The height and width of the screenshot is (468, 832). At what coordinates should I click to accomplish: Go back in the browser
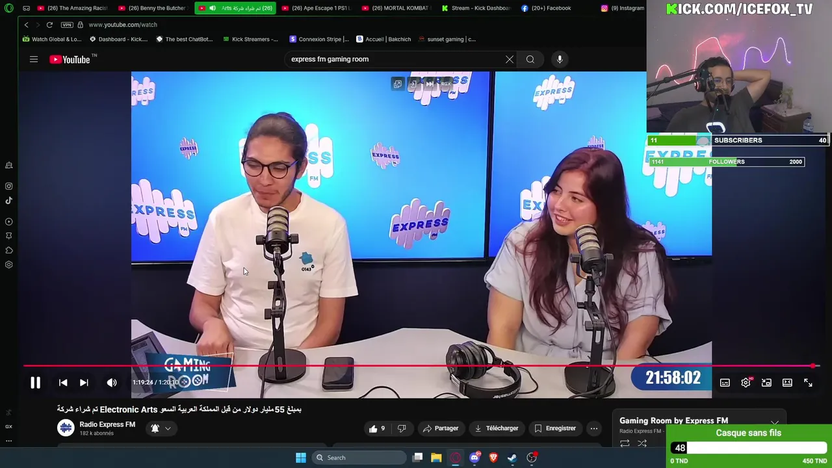26,25
